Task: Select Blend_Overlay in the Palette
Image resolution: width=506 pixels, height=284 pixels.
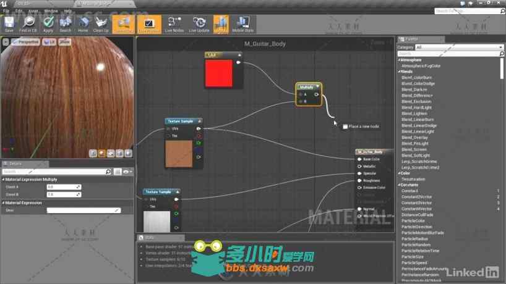Action: coord(414,138)
